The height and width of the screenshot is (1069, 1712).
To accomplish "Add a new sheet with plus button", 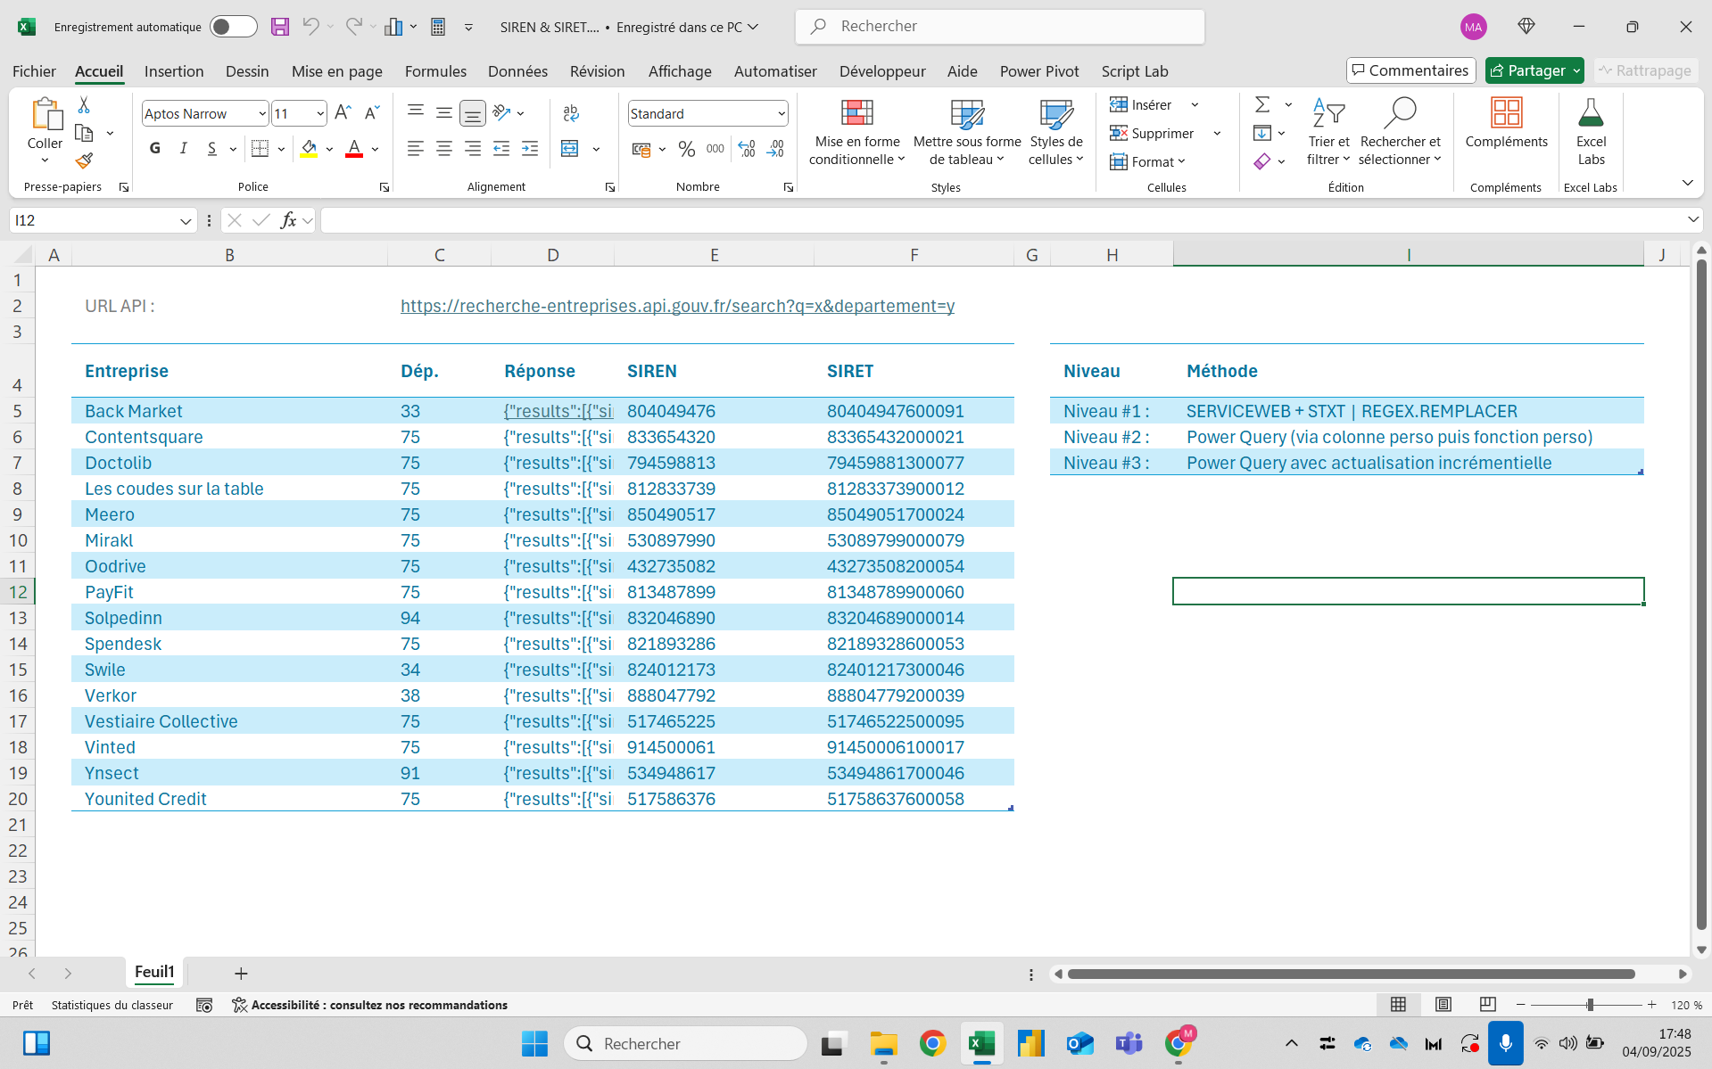I will 241,973.
